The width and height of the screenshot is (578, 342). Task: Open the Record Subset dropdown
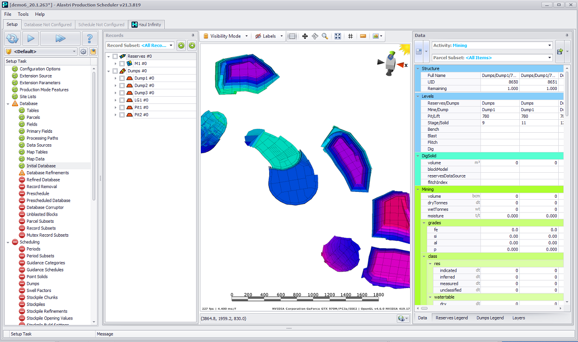[x=140, y=45]
